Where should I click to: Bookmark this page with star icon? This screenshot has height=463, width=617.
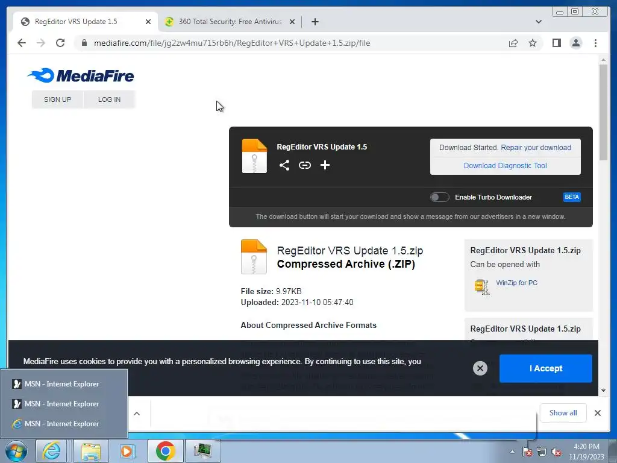[x=533, y=43]
